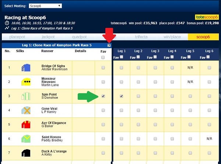Click Gone Viral light blue cross silks
221x164 pixels.
[x=26, y=110]
